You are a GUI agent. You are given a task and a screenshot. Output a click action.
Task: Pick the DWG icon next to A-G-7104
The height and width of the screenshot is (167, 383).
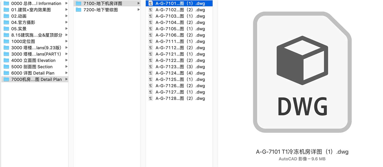click(x=151, y=22)
